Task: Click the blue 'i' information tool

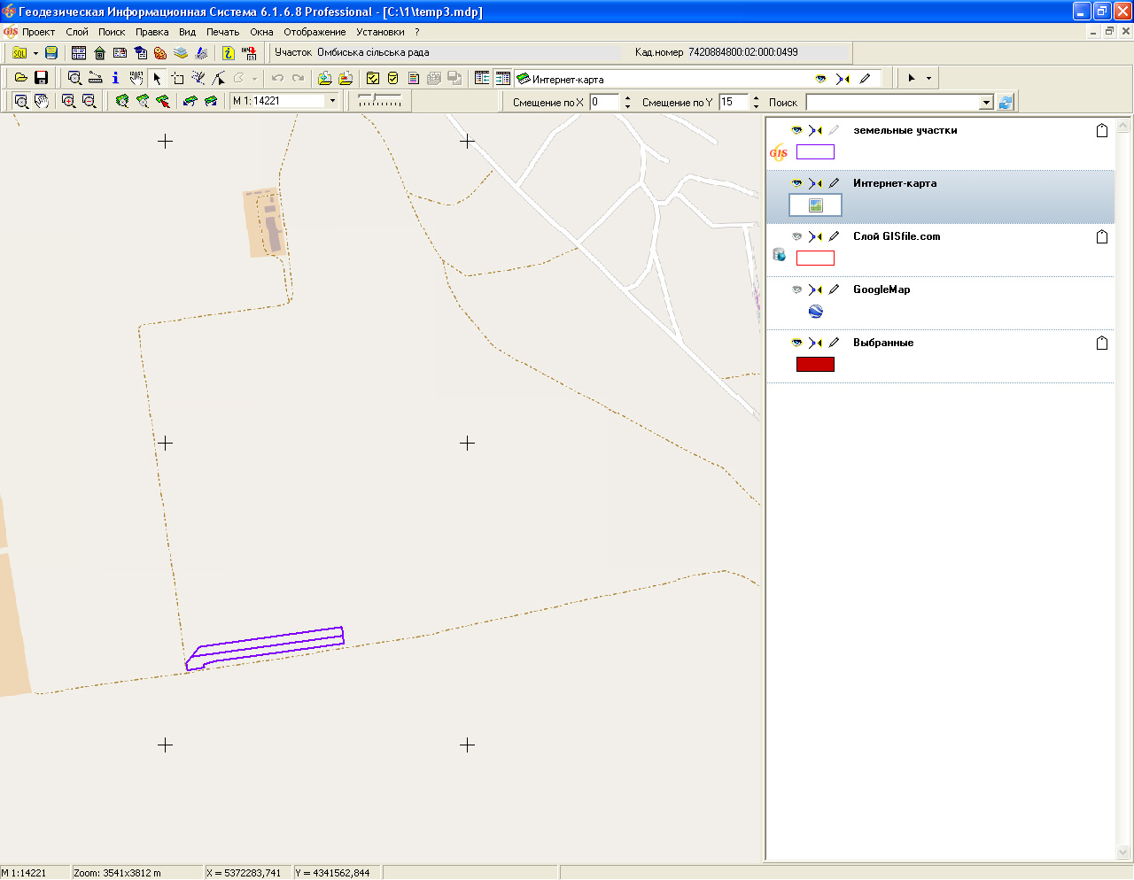Action: point(115,78)
